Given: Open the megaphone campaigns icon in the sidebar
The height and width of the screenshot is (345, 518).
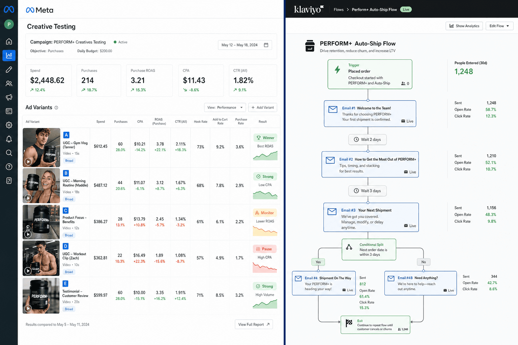Looking at the screenshot, I should tap(9, 97).
